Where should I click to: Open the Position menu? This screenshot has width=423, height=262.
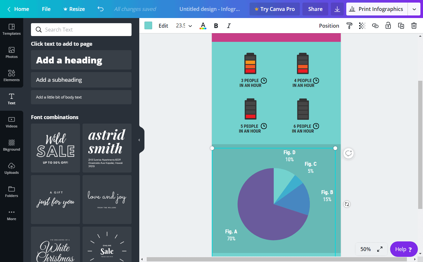pos(329,26)
